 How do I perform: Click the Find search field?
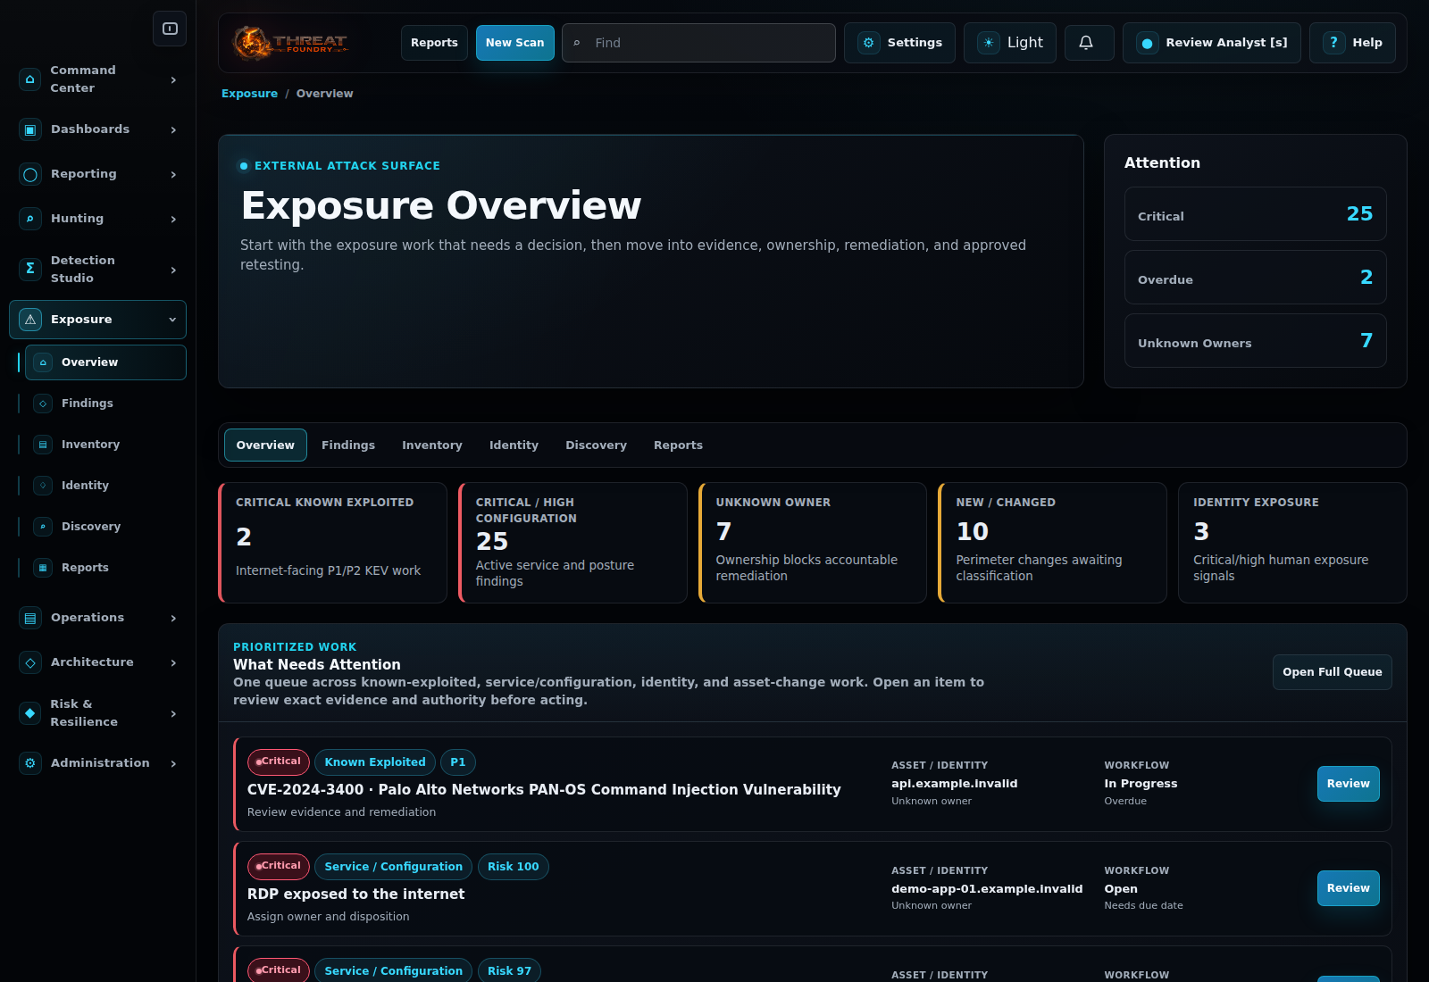coord(698,43)
